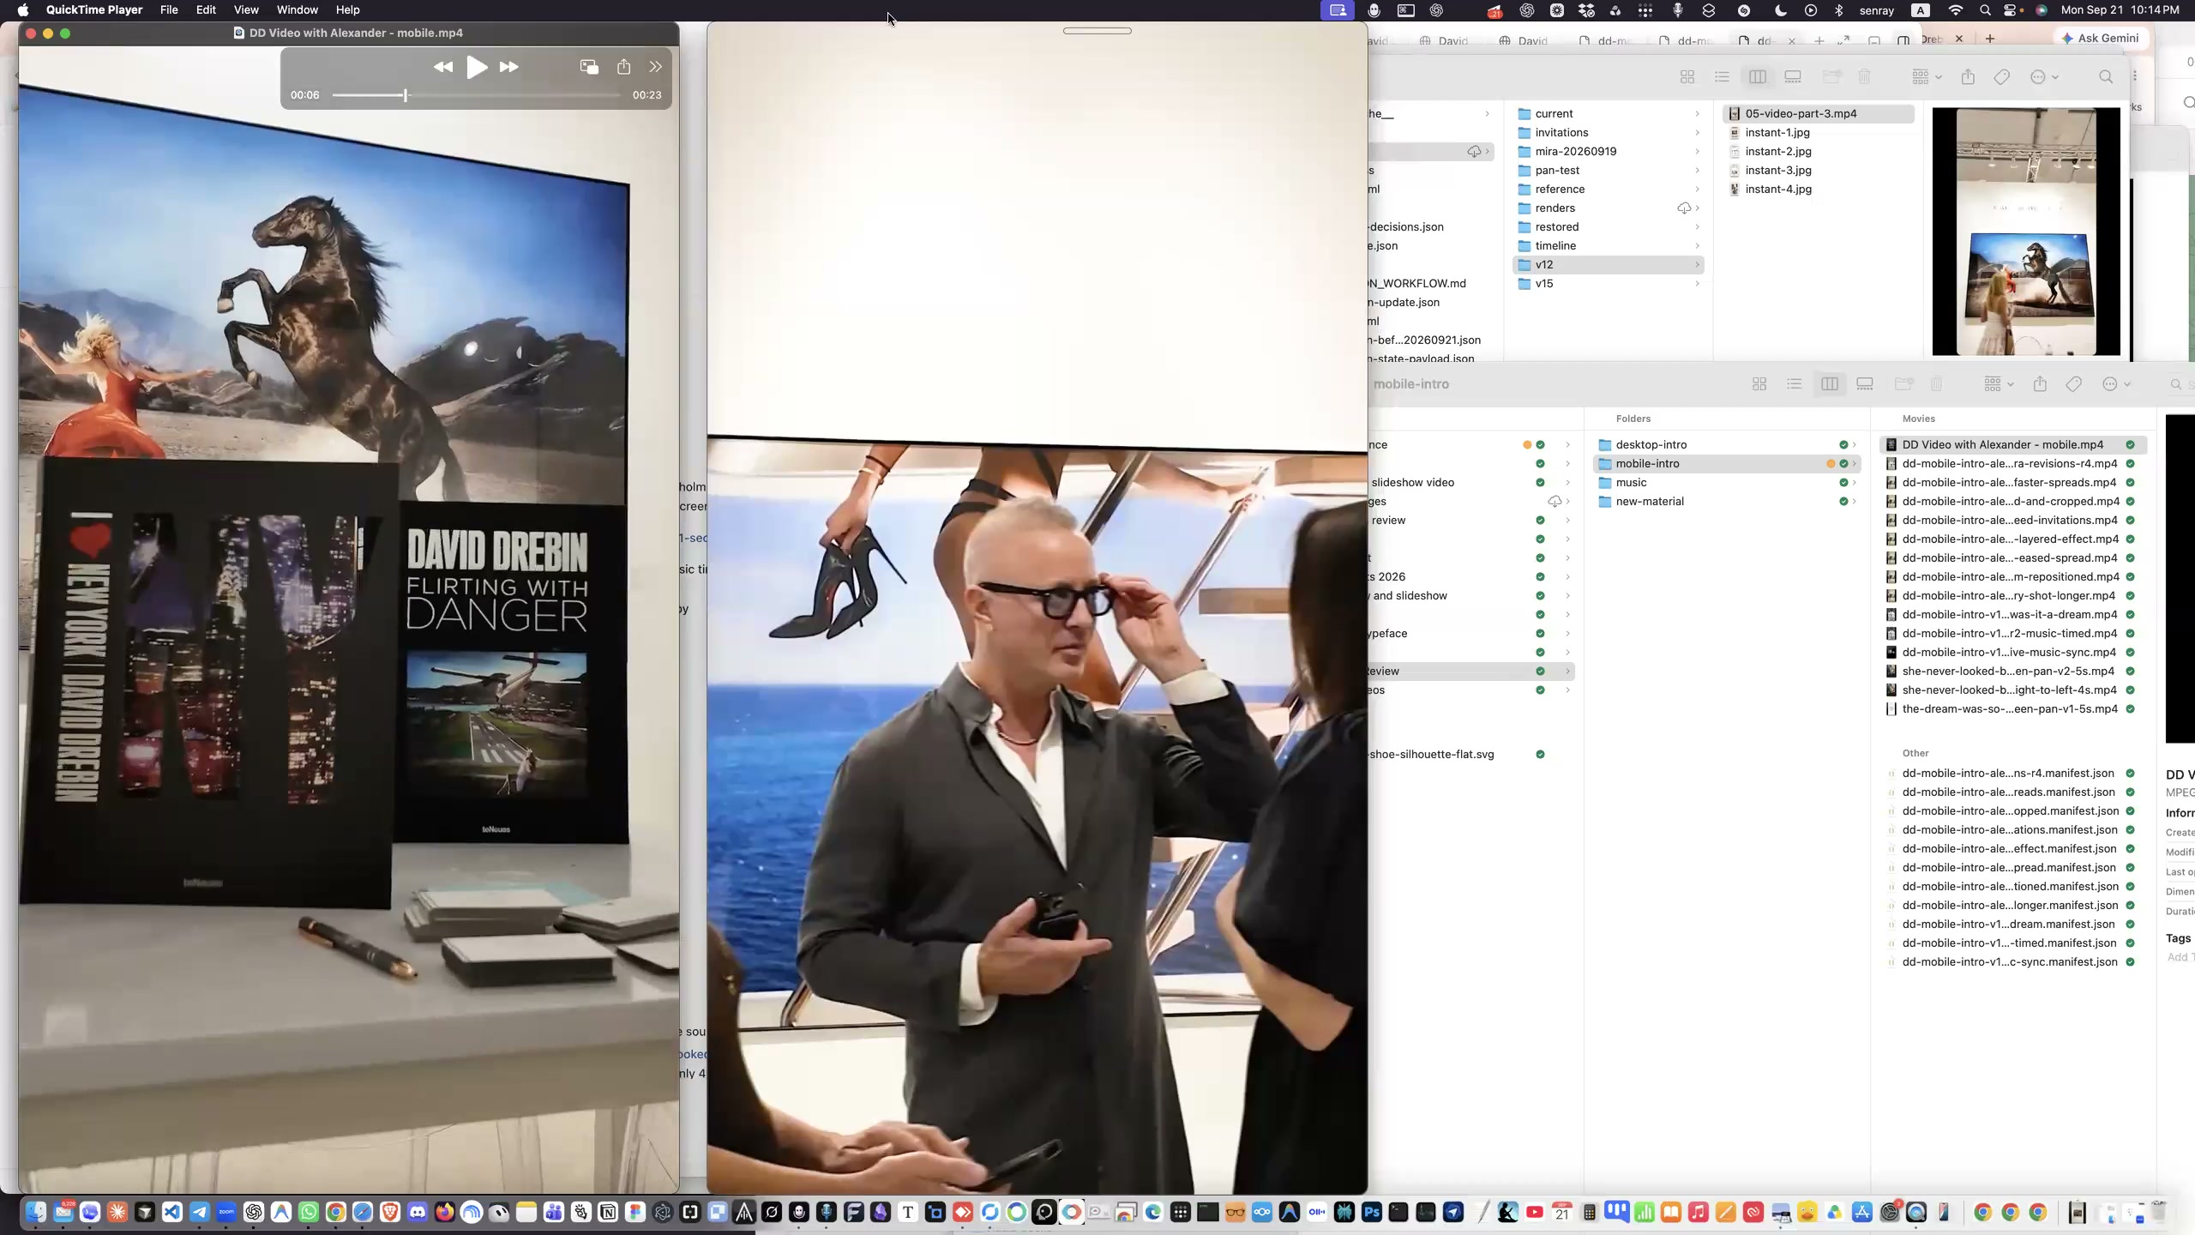Click the Ask Gemini button

click(x=2101, y=39)
